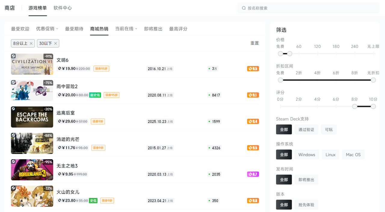Click the 9.5 rating badge for 文明6
The height and width of the screenshot is (212, 385).
(x=253, y=69)
